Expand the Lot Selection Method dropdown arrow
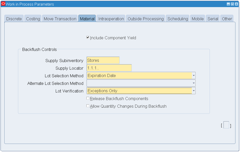Screen dimensions: 240x152 click(x=194, y=75)
